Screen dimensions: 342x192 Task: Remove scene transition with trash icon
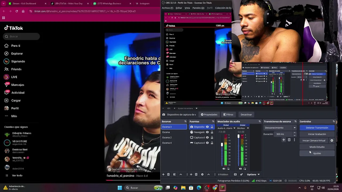(289, 140)
